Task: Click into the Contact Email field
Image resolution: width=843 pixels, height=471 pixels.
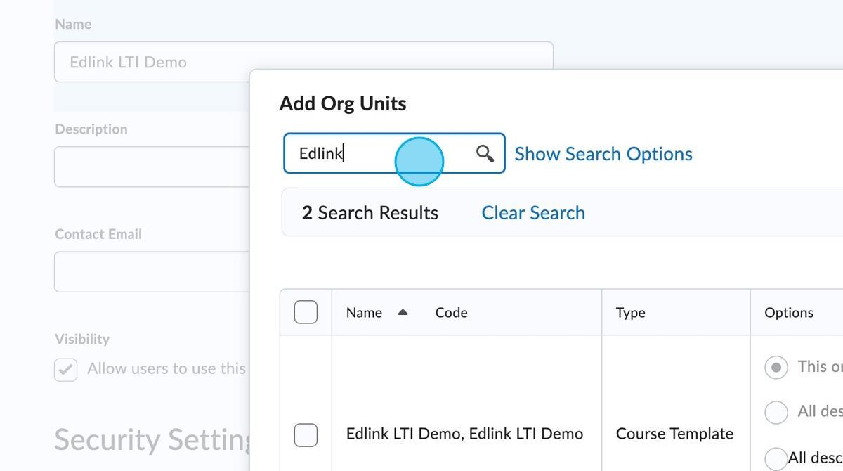Action: pyautogui.click(x=151, y=271)
